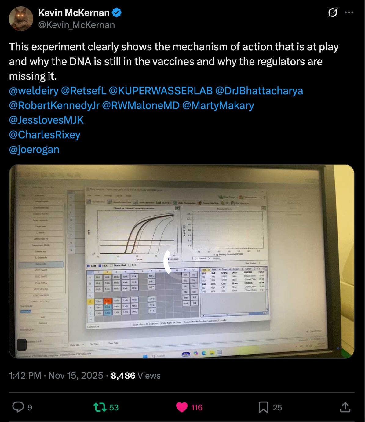View the 8,486 Views analytics
The height and width of the screenshot is (422, 365).
coord(136,375)
